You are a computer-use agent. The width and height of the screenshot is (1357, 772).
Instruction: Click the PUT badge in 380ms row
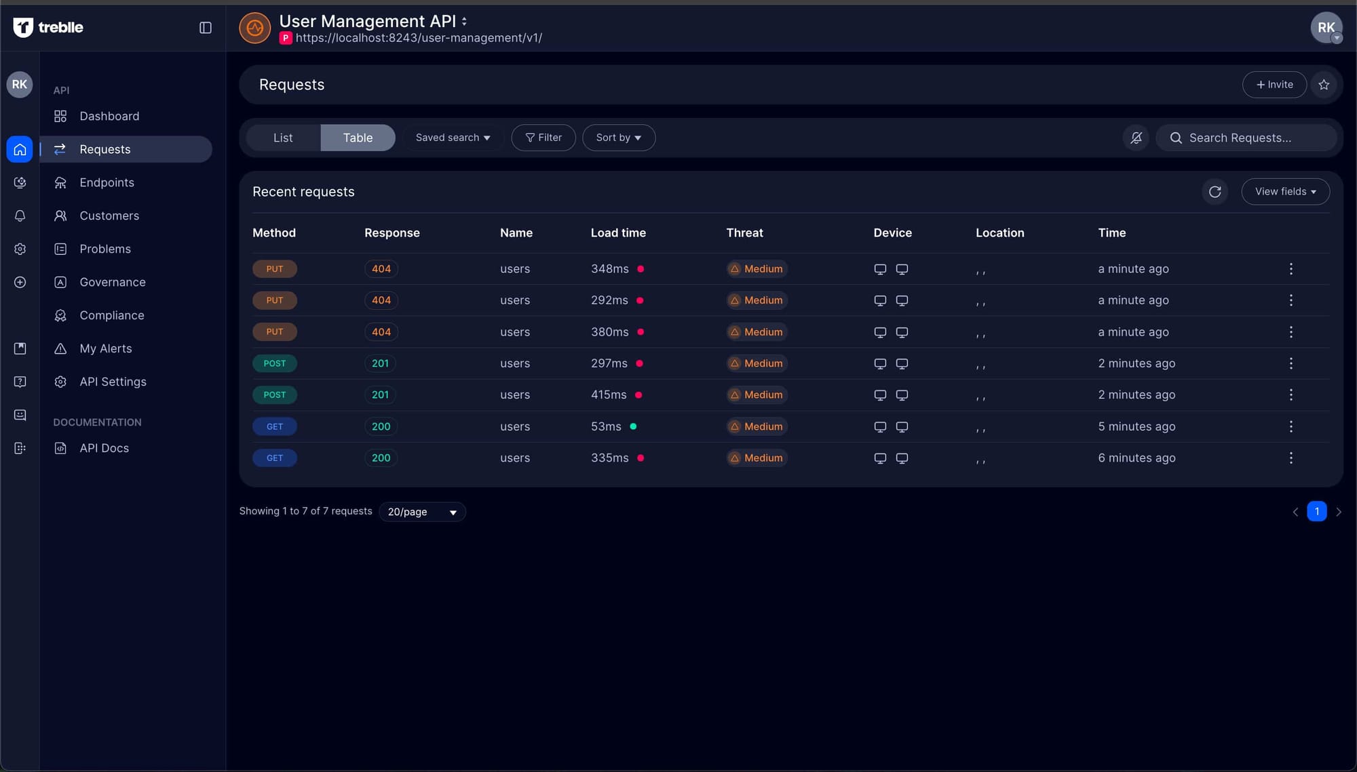click(x=275, y=332)
